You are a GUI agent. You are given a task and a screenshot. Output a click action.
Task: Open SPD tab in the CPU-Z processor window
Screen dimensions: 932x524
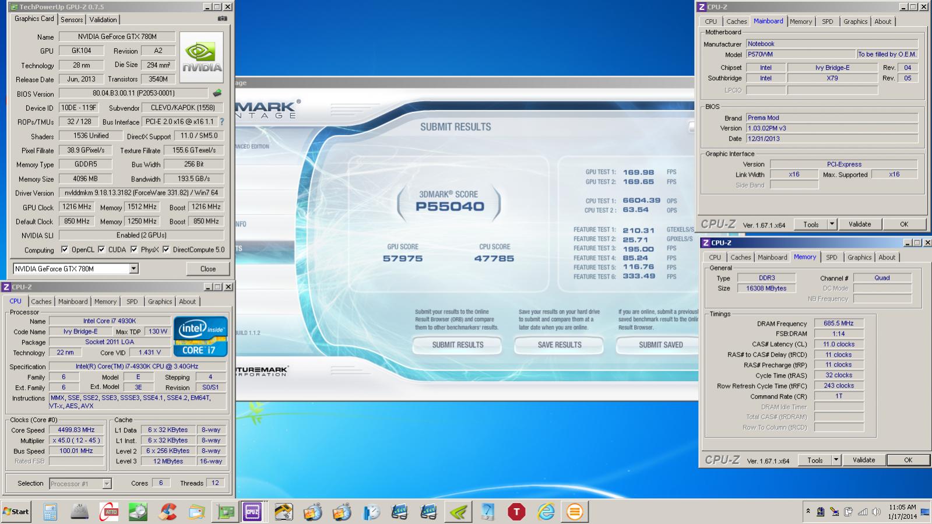click(132, 301)
